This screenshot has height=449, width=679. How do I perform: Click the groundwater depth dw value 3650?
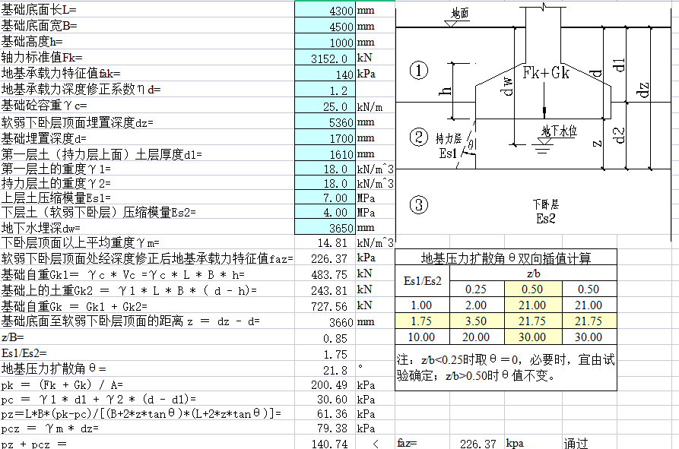(x=325, y=227)
